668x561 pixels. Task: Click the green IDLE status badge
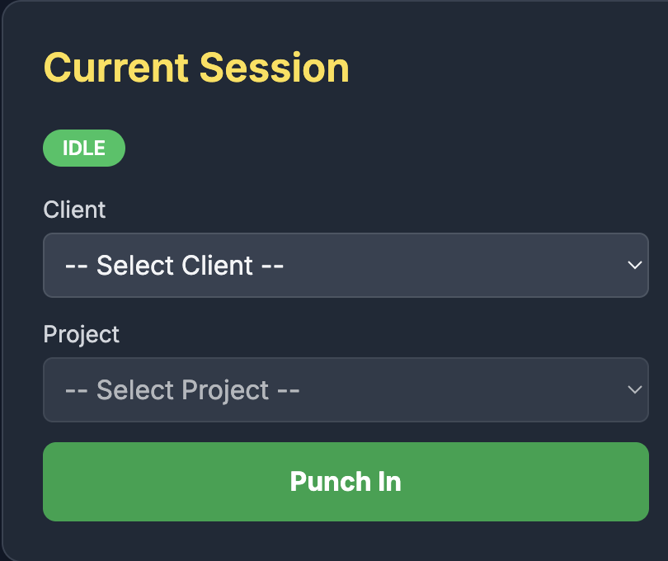coord(84,148)
